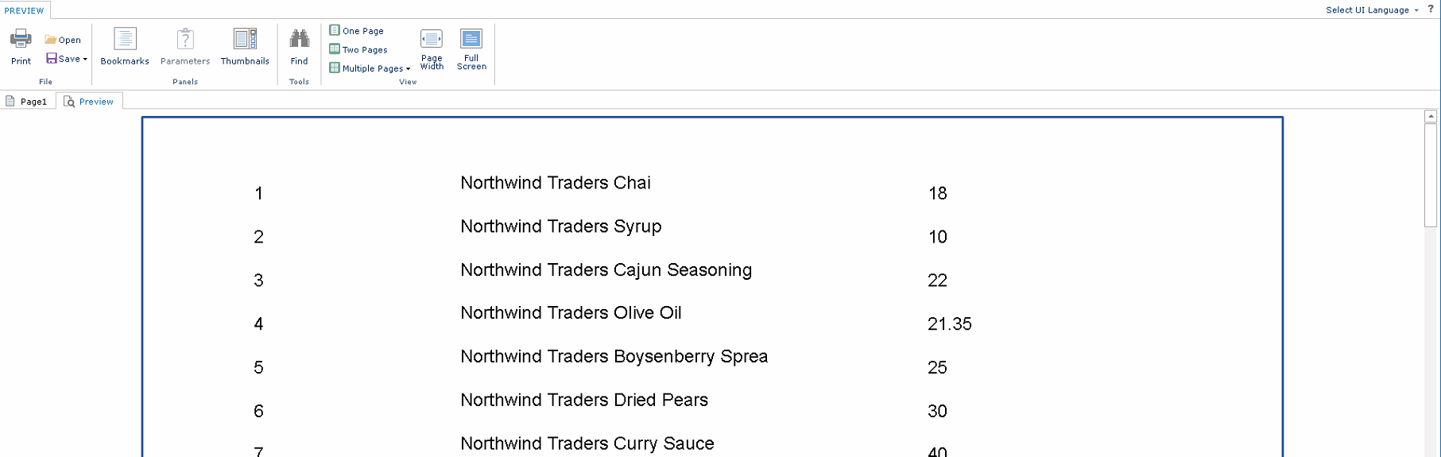Show the Bookmarks panel
Viewport: 1441px width, 457px height.
[125, 46]
